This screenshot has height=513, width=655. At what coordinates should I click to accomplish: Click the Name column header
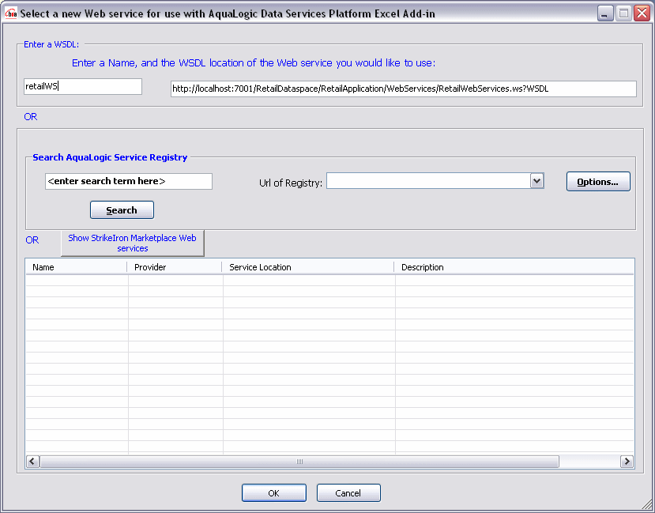[76, 267]
